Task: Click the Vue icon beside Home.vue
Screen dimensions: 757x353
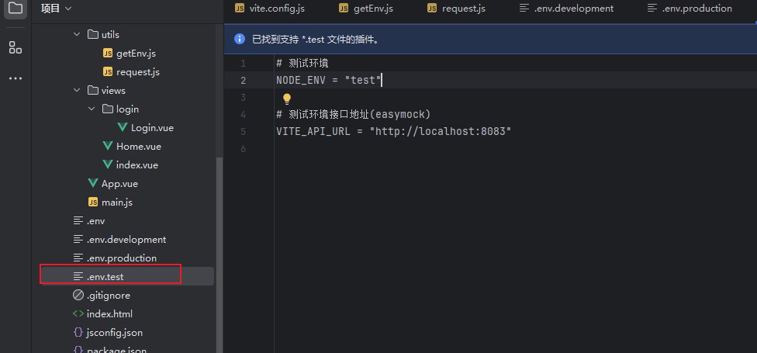Action: (x=108, y=147)
